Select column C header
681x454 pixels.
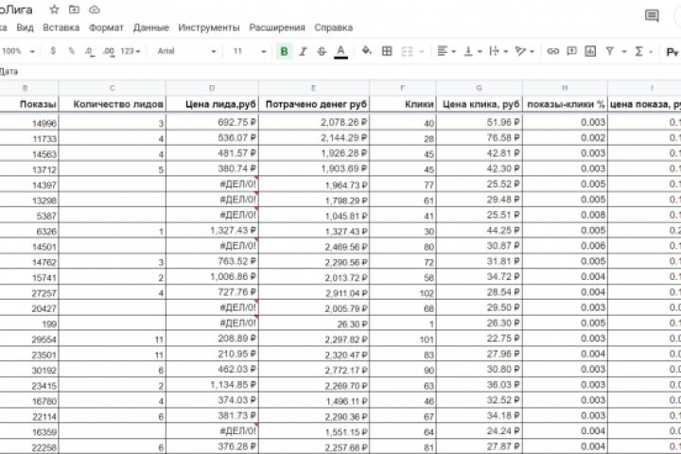112,88
